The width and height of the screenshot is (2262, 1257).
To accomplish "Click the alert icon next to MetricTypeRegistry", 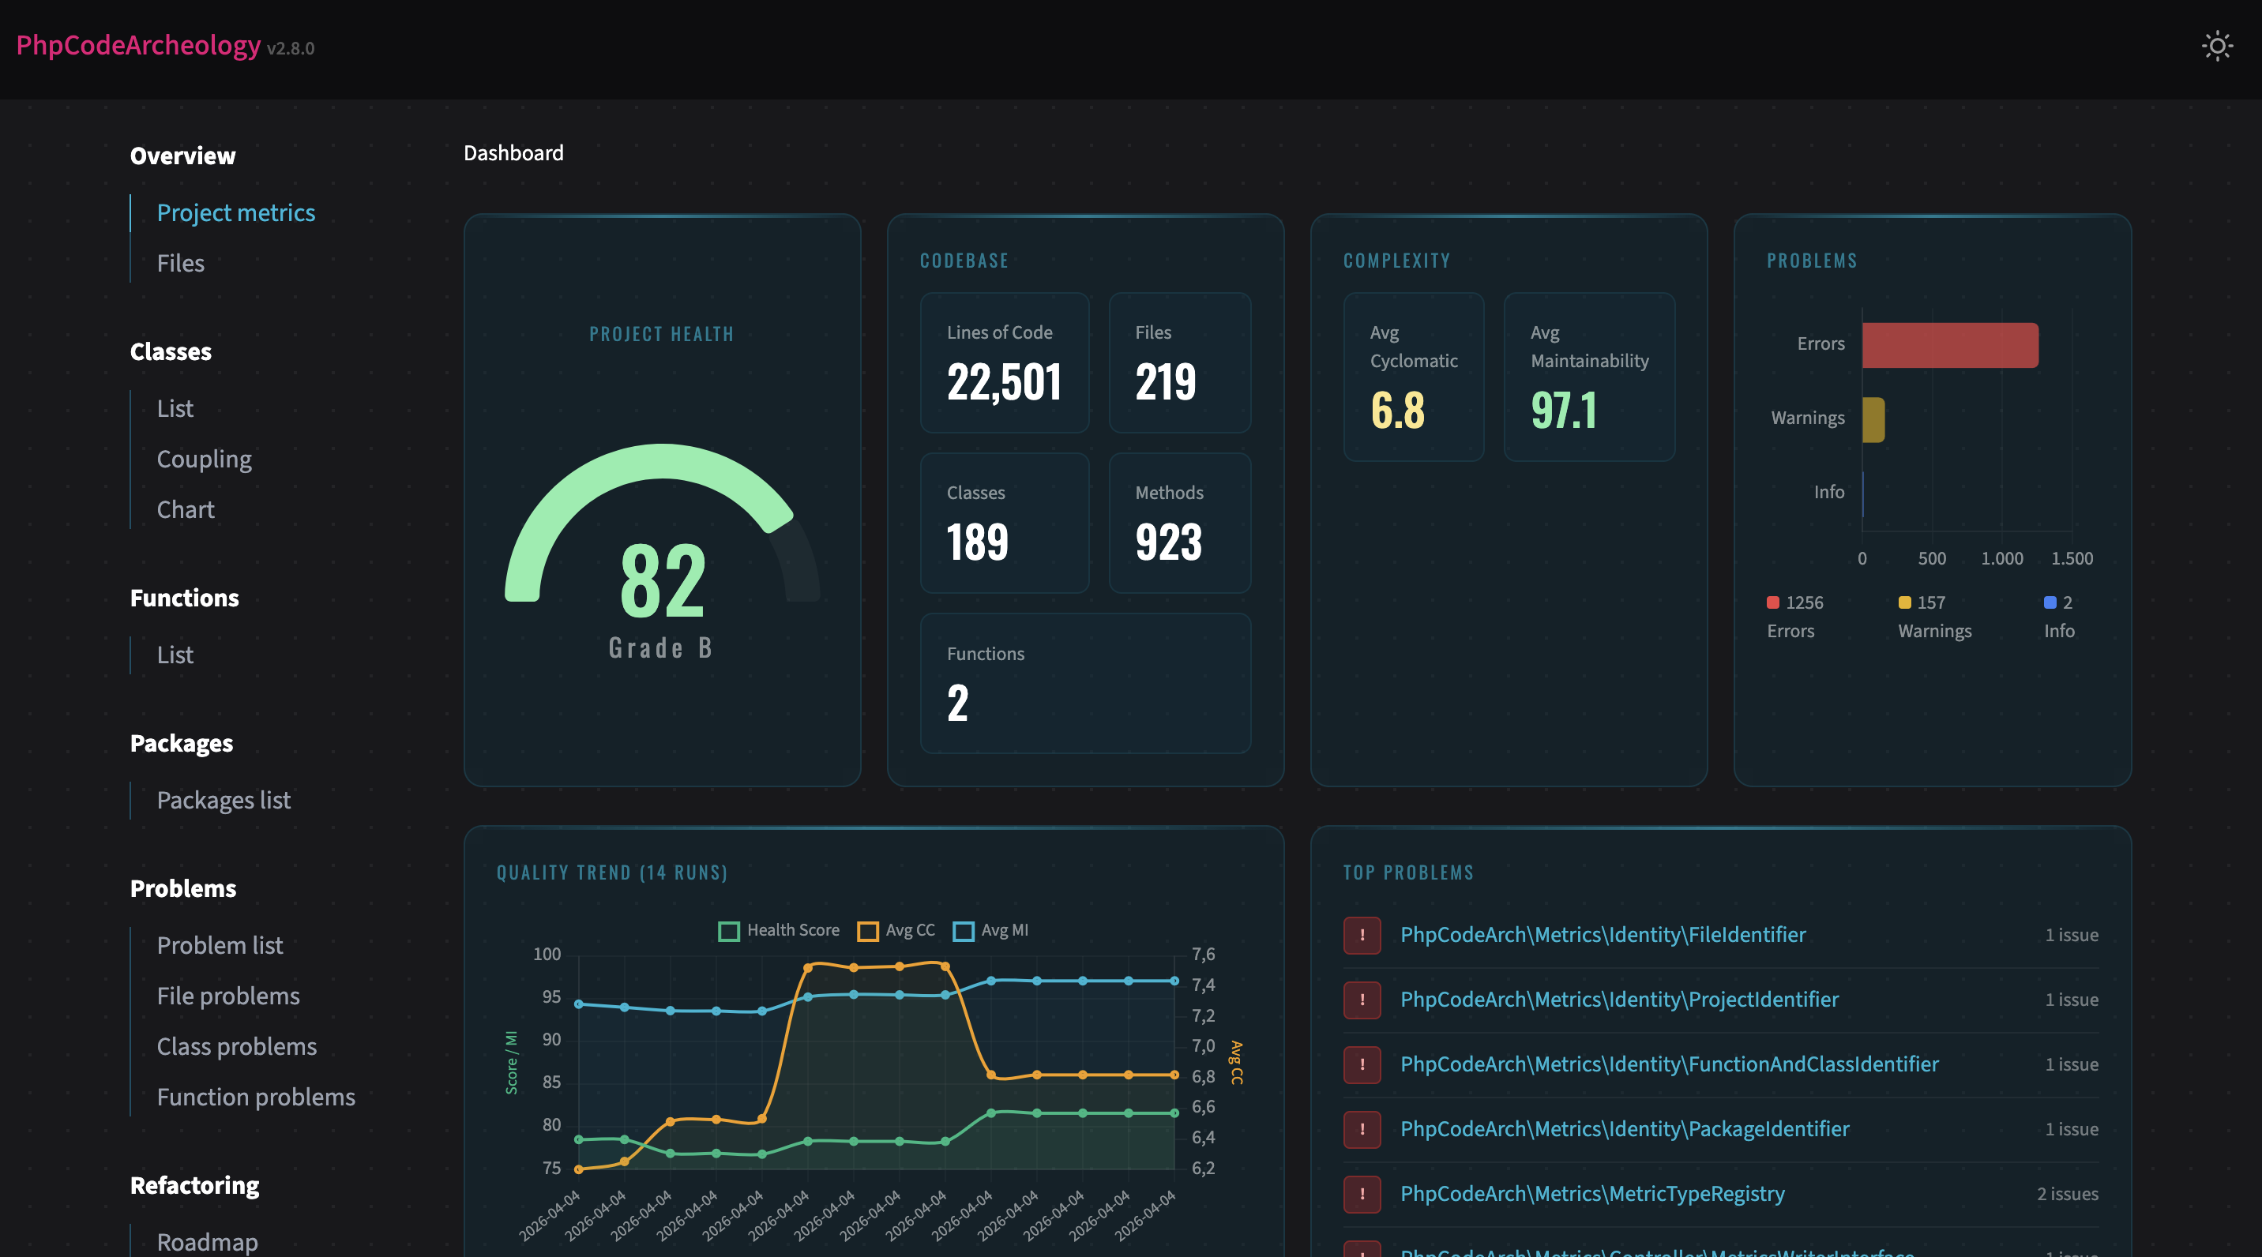I will click(1362, 1194).
